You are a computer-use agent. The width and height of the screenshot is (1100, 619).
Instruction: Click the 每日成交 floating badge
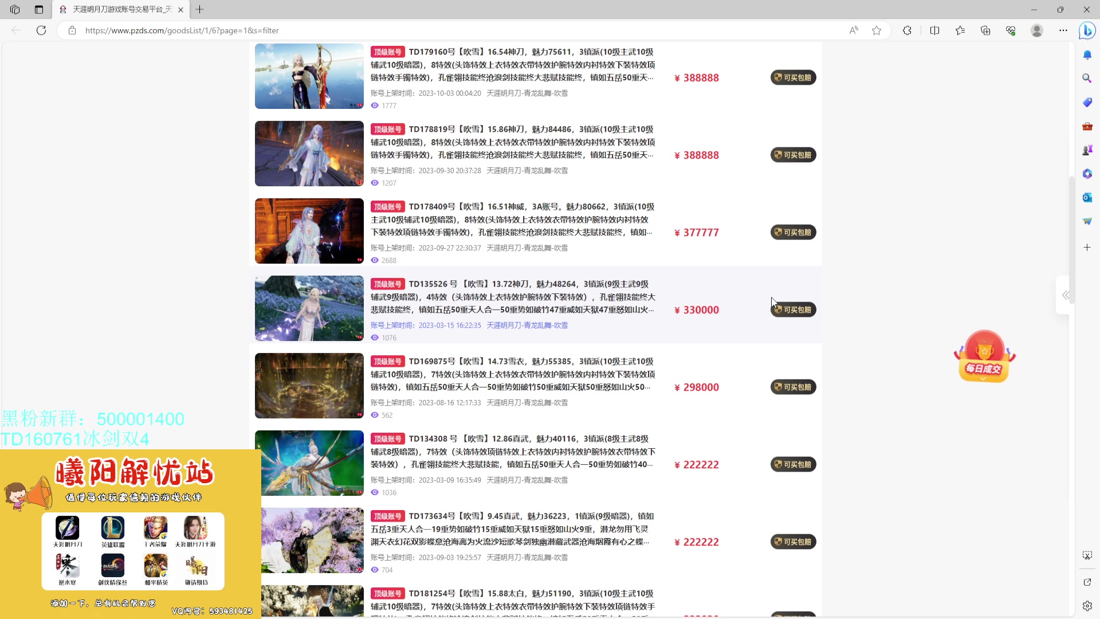tap(983, 355)
